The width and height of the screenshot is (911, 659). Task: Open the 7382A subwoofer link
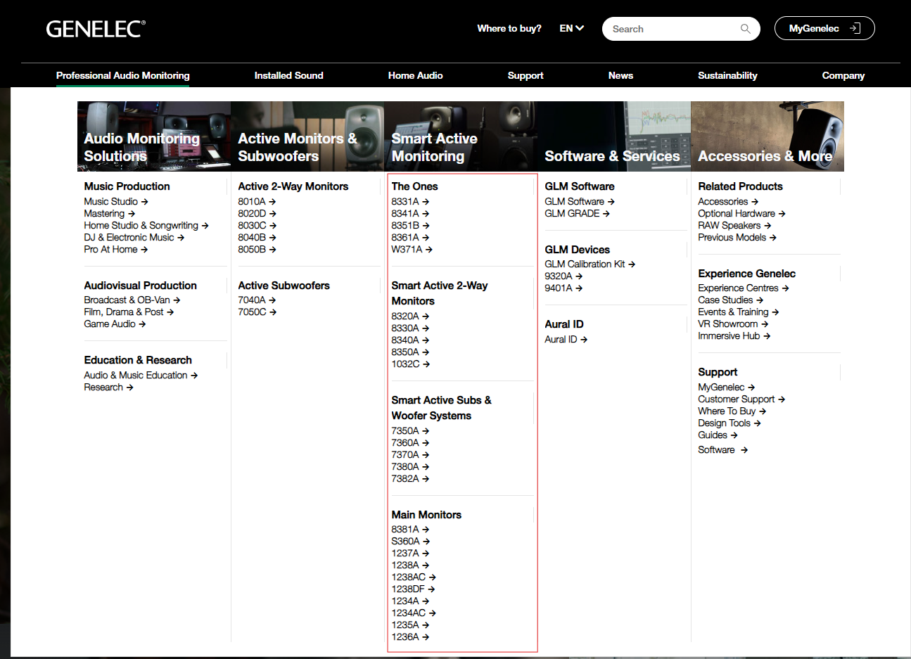point(410,478)
